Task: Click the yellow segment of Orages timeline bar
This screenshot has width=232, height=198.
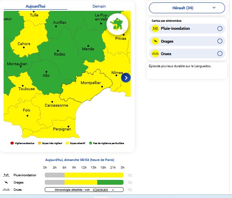Action: [x=81, y=182]
